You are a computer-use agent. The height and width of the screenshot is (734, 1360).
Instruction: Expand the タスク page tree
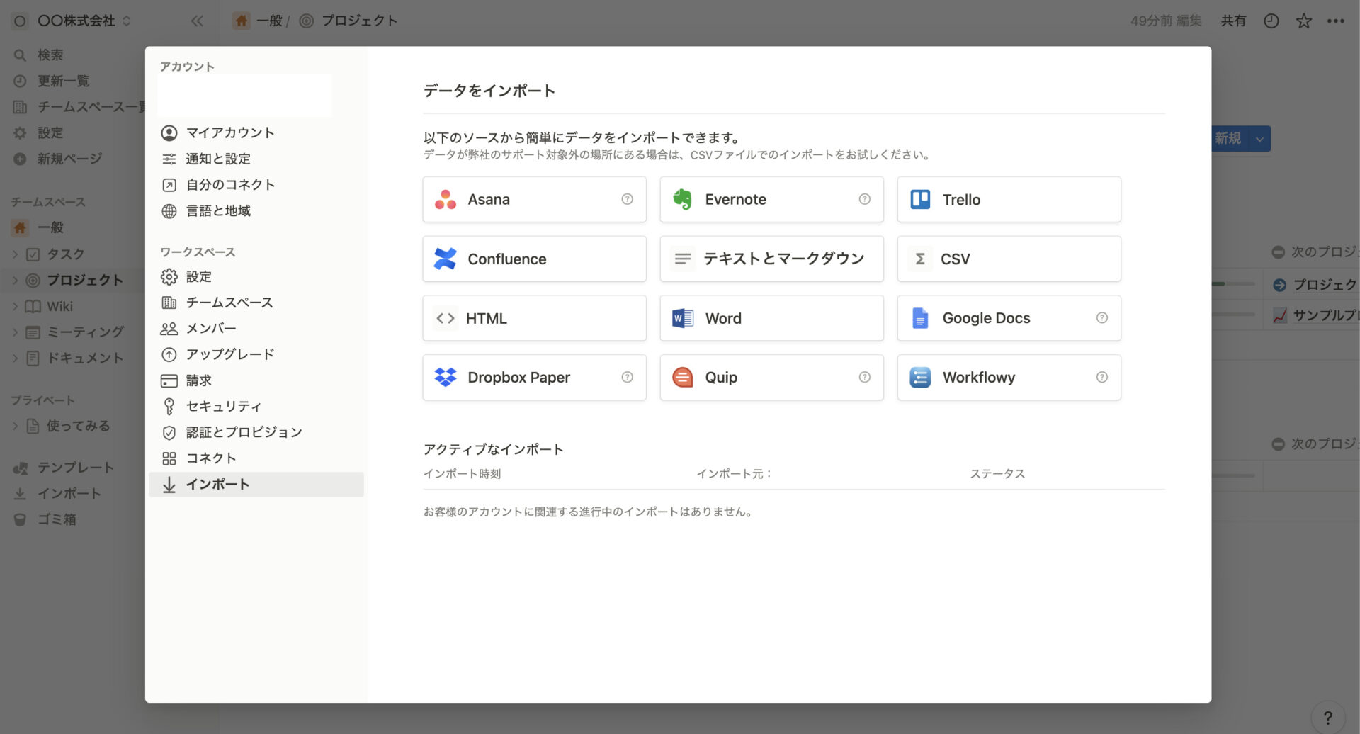pos(15,254)
